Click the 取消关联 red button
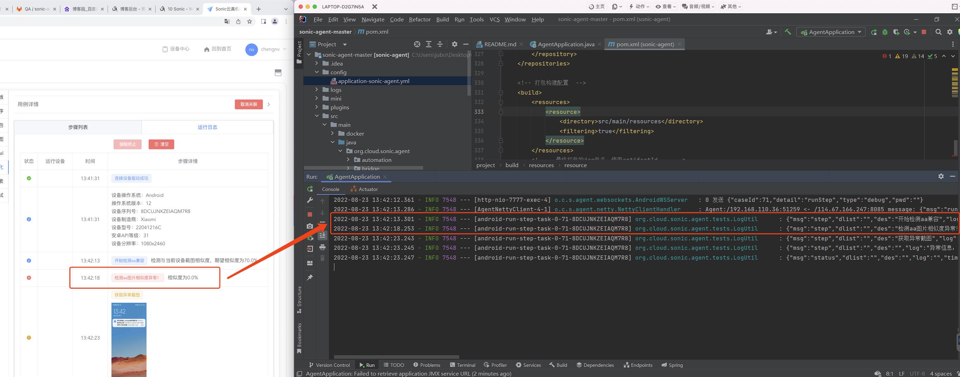This screenshot has height=377, width=960. [x=248, y=104]
